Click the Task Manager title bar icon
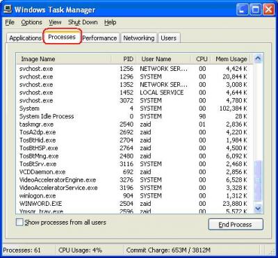 pos(8,10)
